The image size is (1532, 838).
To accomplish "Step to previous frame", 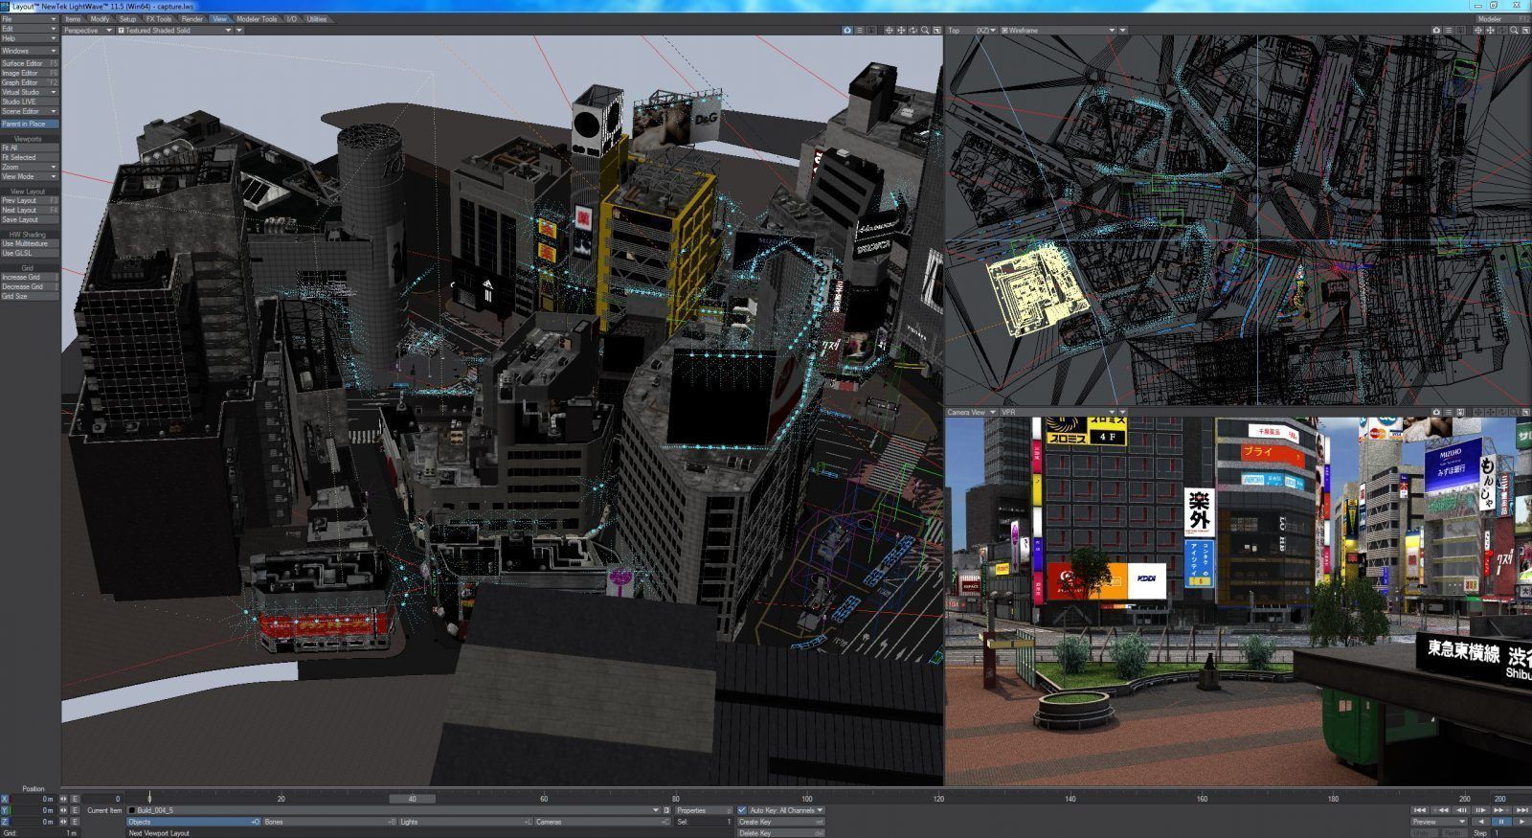I will pyautogui.click(x=1461, y=810).
